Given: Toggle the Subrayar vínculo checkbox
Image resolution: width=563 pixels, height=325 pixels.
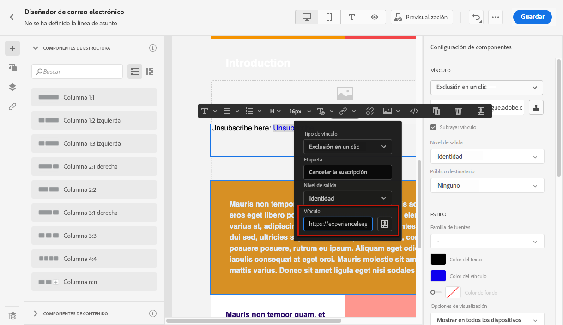Looking at the screenshot, I should click(x=433, y=127).
